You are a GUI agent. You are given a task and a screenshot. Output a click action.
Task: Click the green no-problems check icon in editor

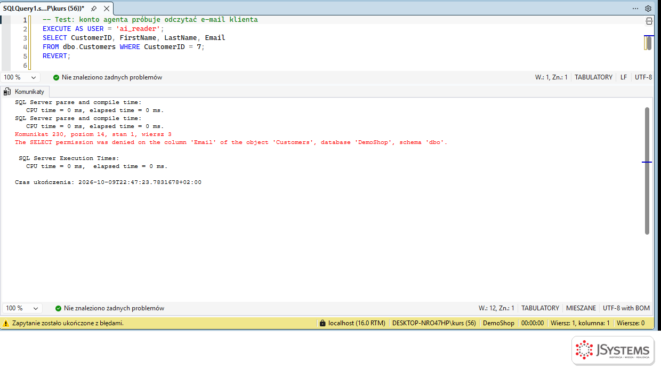pos(56,77)
